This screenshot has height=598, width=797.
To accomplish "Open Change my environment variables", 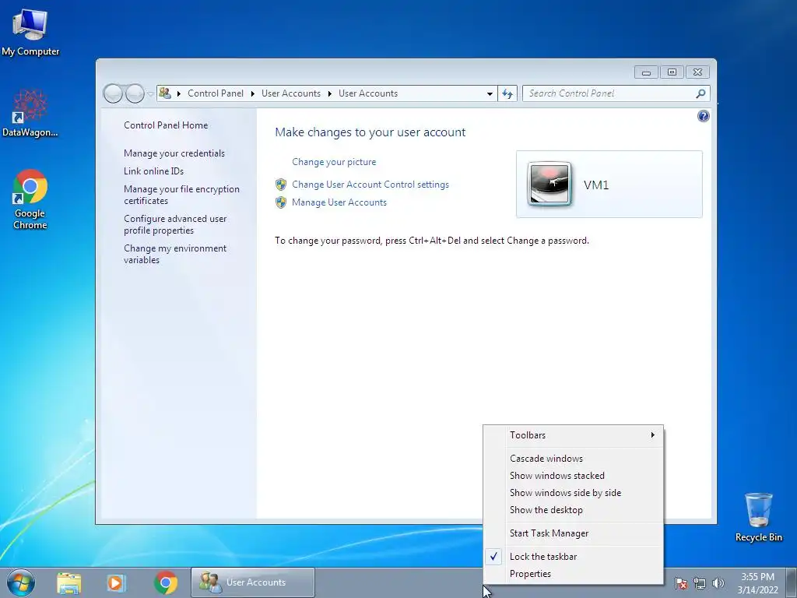I will pos(175,254).
